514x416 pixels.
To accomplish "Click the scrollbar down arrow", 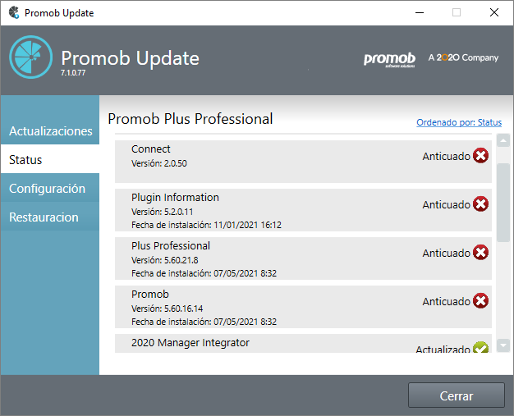I will pyautogui.click(x=503, y=345).
